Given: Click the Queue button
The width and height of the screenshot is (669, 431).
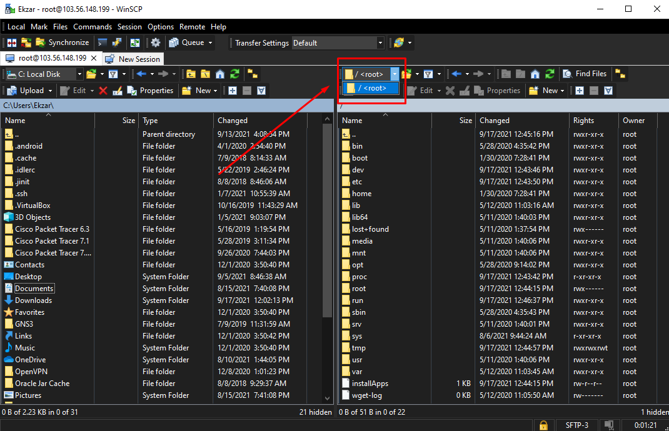Looking at the screenshot, I should click(x=186, y=42).
